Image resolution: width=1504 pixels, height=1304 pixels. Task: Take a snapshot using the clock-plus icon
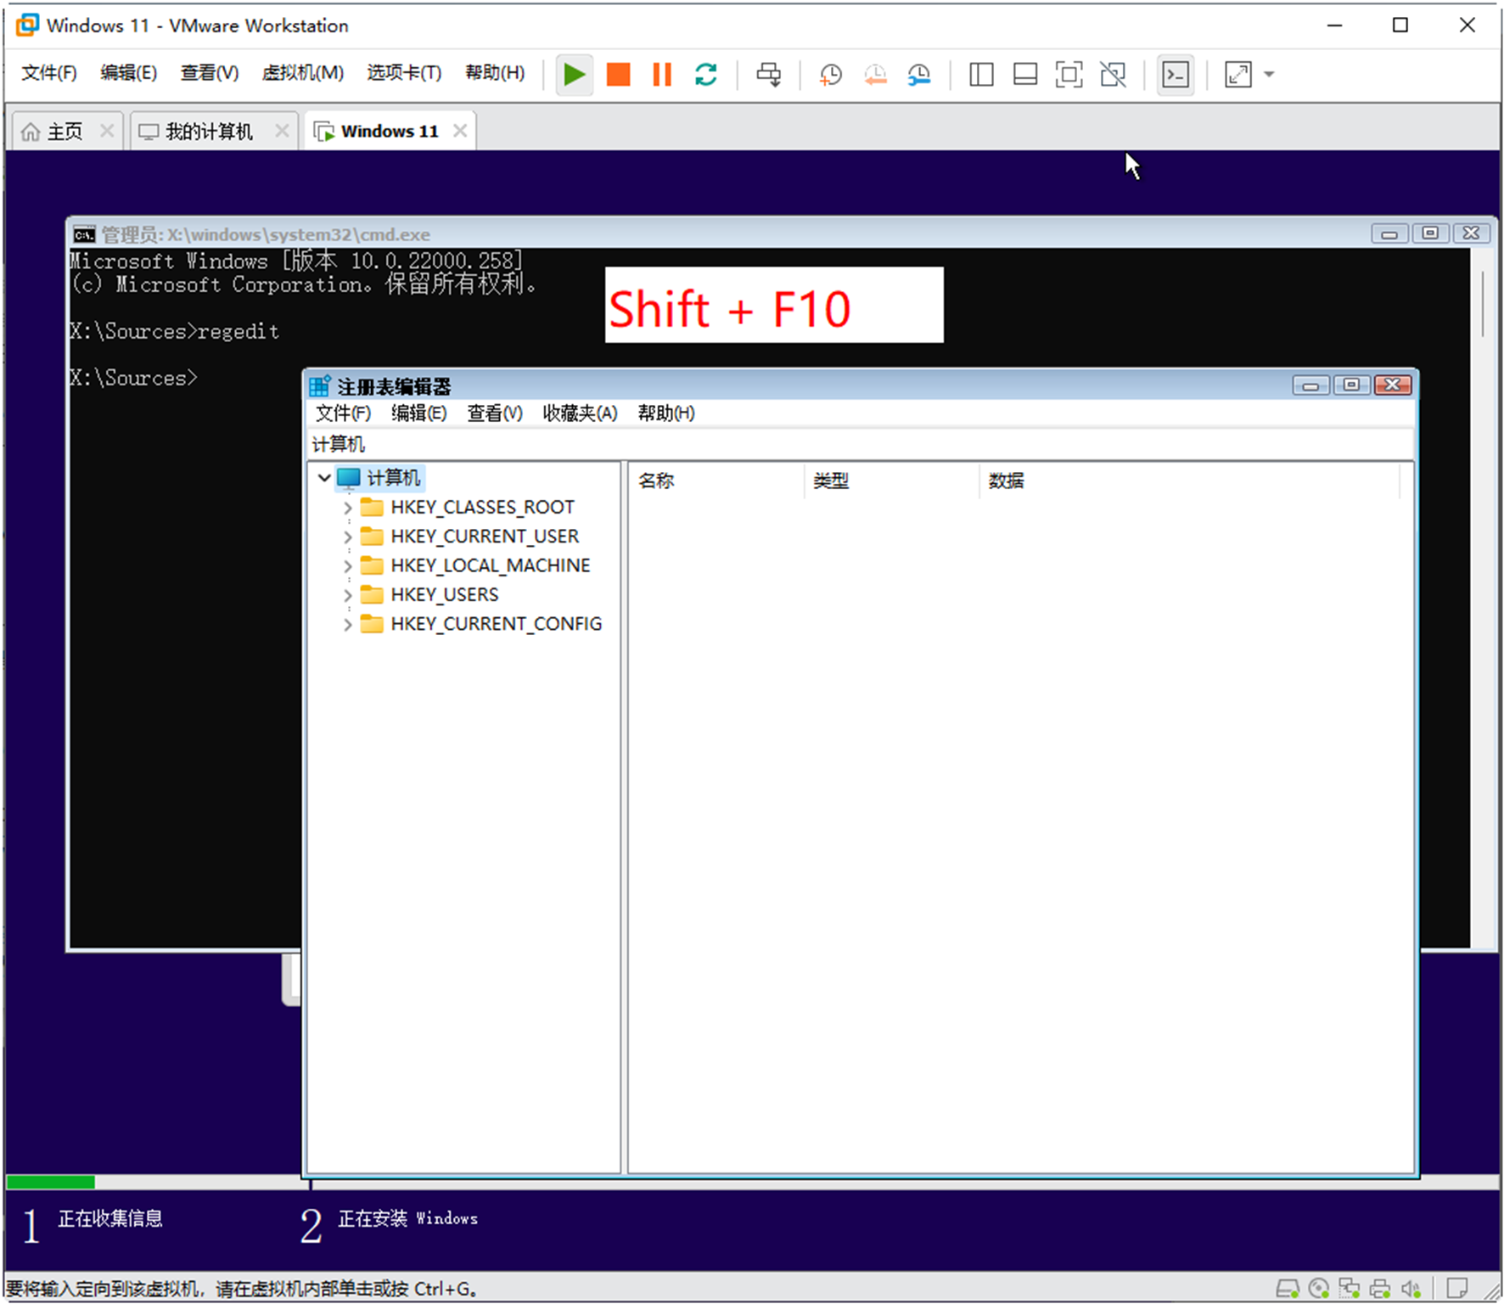click(830, 75)
